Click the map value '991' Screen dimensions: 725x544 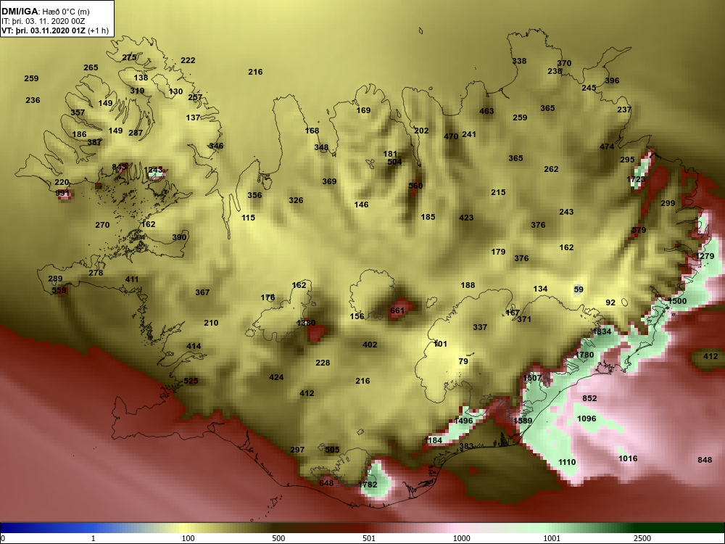(62, 194)
